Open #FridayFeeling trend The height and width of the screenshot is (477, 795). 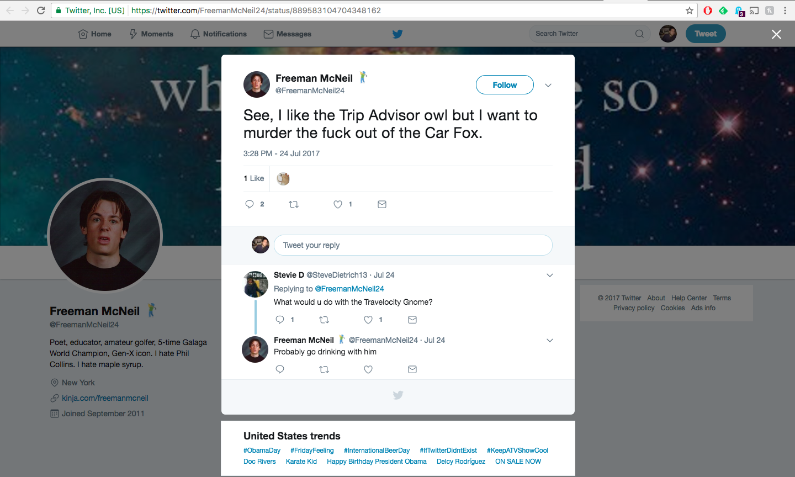(312, 451)
